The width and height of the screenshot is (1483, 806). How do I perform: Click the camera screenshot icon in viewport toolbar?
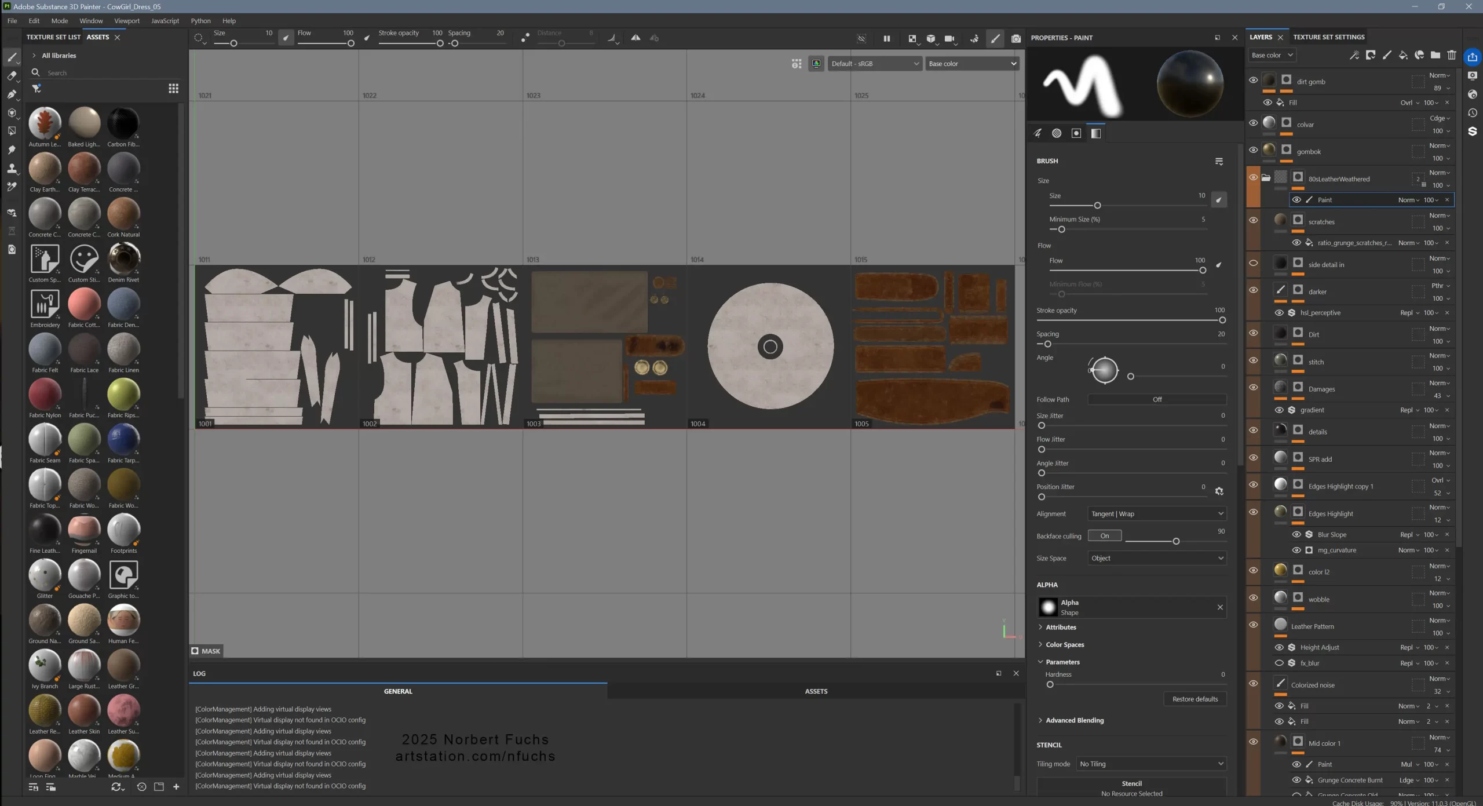[x=1016, y=38]
